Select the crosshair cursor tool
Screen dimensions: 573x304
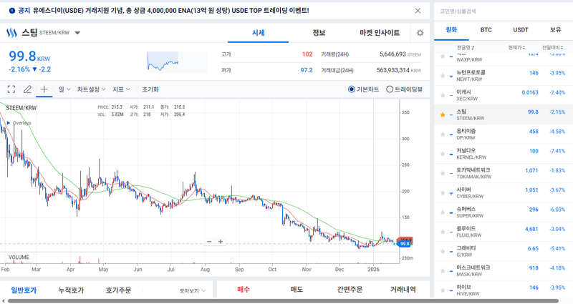pos(44,89)
